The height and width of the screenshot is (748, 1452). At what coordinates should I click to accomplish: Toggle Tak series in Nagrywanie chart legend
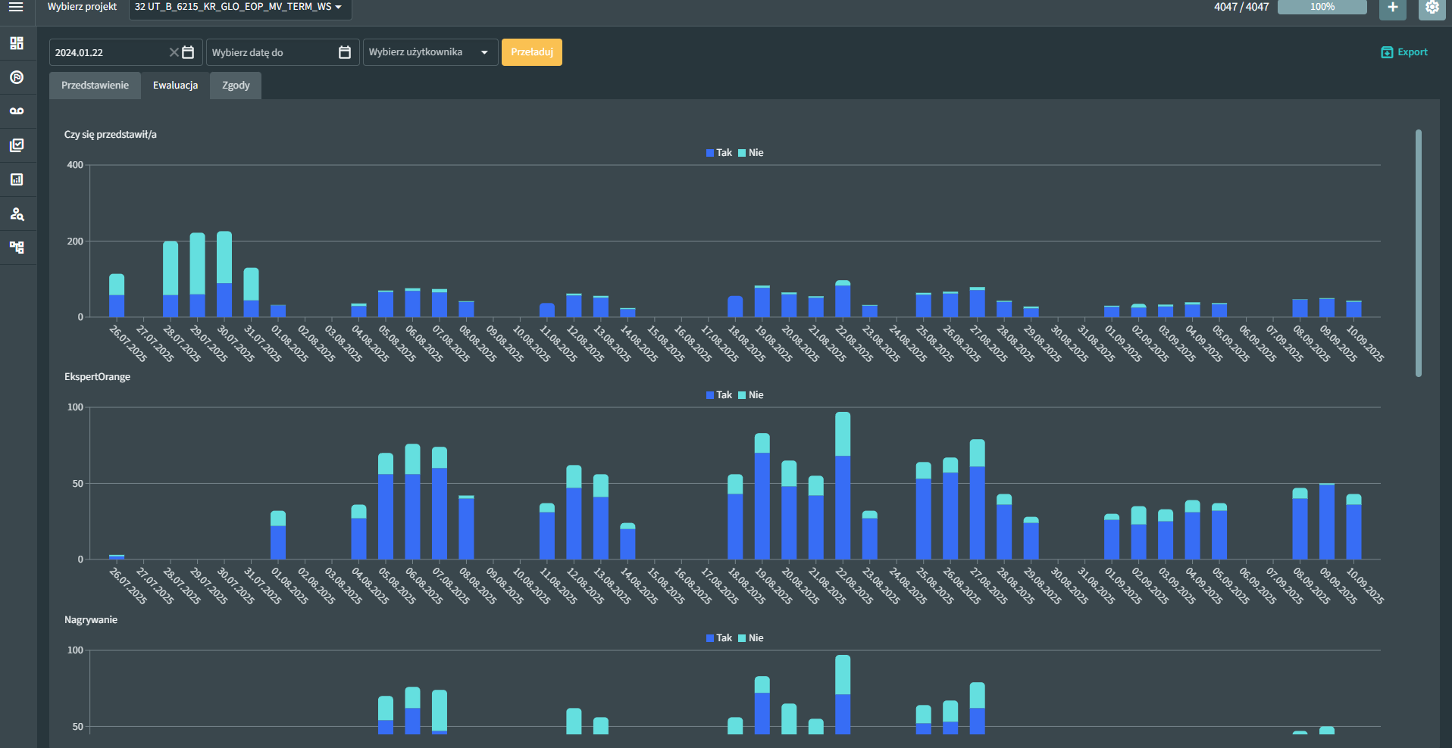(x=719, y=638)
